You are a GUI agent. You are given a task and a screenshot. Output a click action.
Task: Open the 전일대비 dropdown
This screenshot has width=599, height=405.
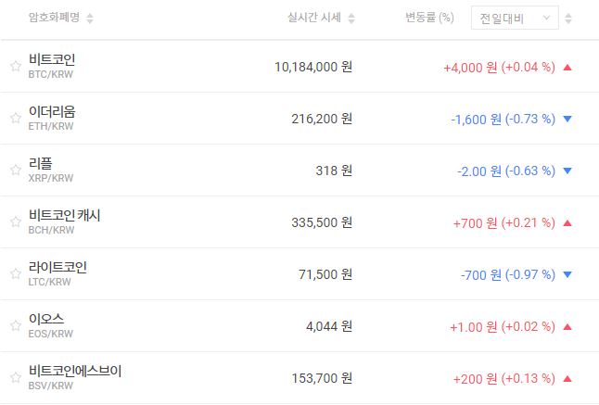[515, 19]
